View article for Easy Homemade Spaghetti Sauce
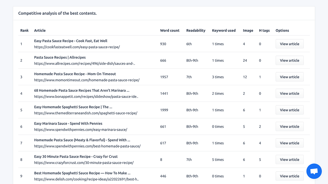 tap(290, 110)
